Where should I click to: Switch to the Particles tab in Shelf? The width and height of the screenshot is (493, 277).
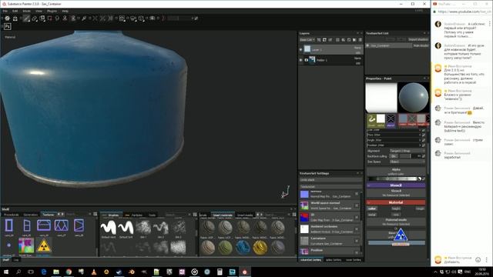coord(137,215)
